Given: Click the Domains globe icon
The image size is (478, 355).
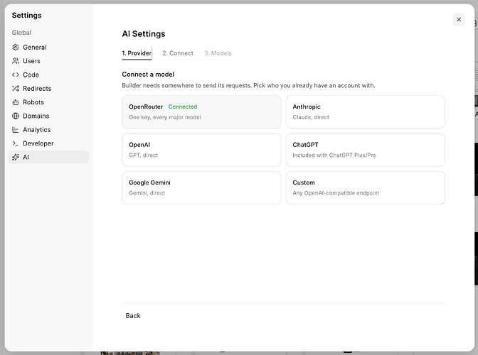Looking at the screenshot, I should tap(16, 116).
